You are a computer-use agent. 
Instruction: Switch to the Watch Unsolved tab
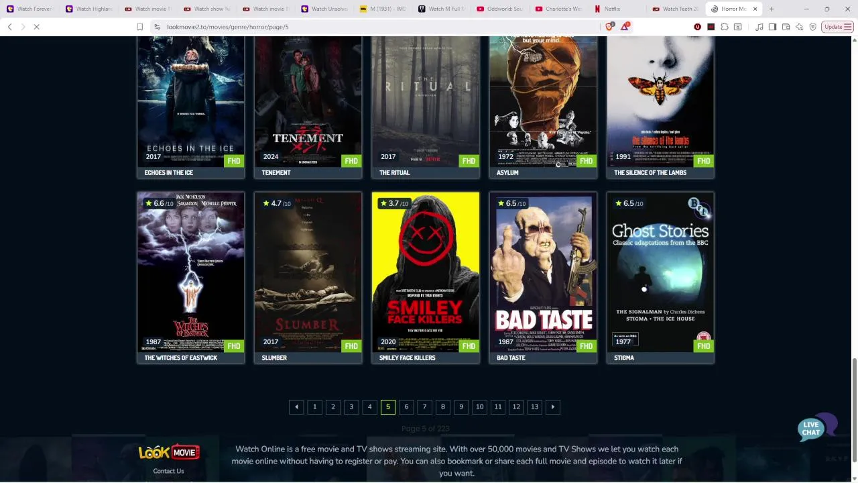click(x=324, y=9)
